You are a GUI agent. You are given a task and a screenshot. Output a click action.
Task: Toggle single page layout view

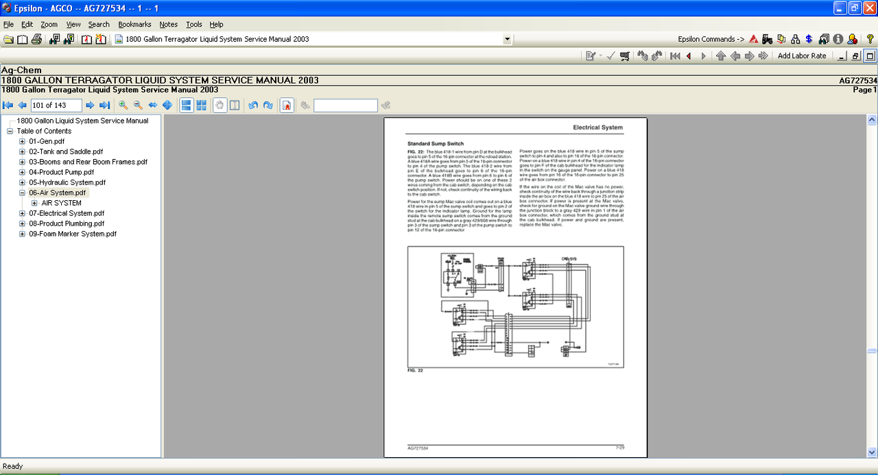(186, 105)
